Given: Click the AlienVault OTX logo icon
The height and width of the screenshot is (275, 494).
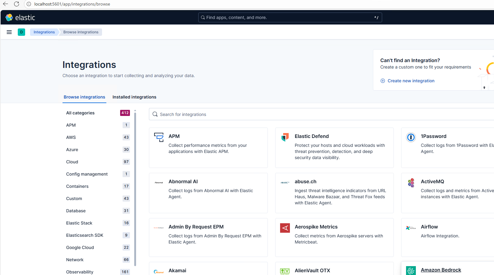Looking at the screenshot, I should coord(285,271).
